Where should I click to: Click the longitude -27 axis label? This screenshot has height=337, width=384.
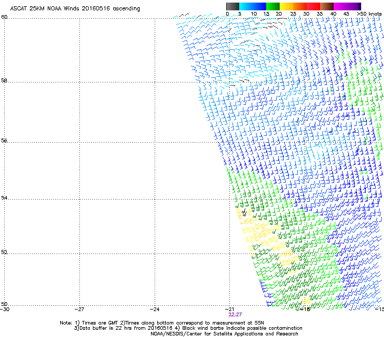79,310
